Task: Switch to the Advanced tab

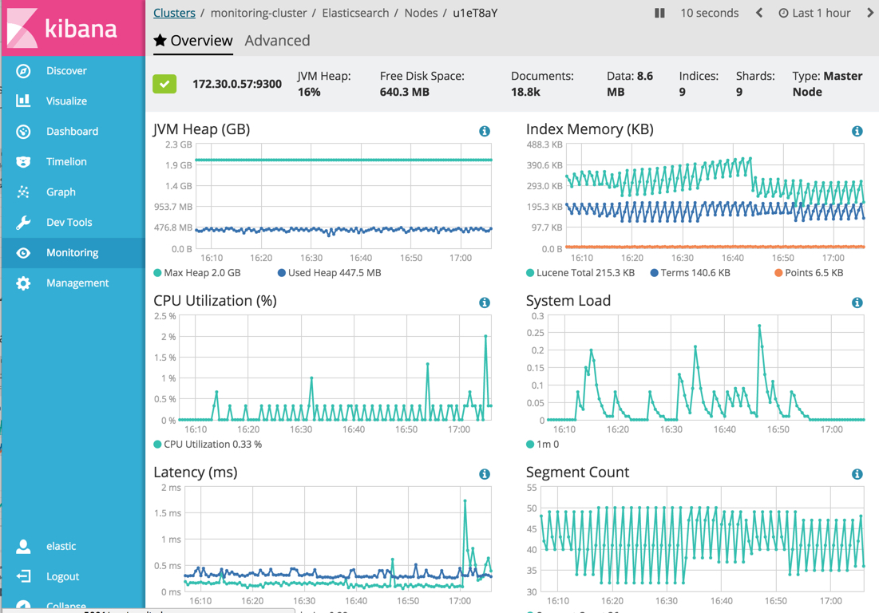Action: click(277, 41)
